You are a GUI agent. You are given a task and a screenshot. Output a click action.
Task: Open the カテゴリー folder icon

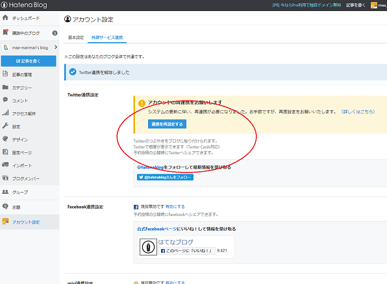coord(5,87)
